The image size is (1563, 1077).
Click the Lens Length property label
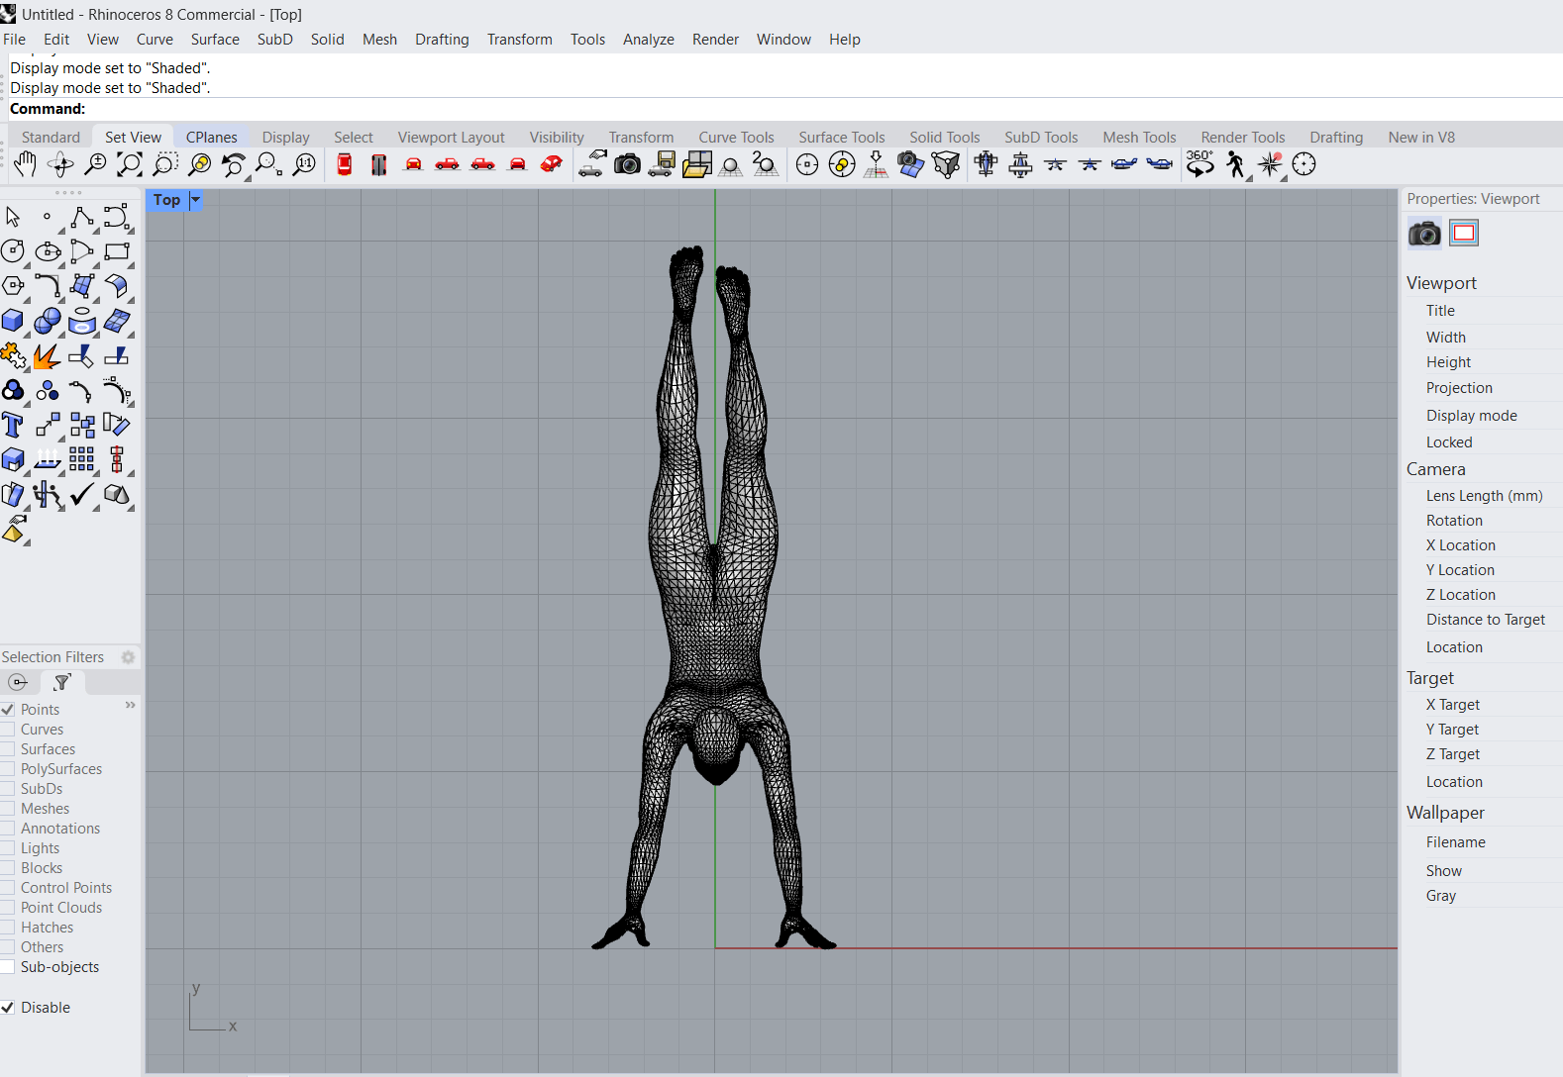(1484, 496)
